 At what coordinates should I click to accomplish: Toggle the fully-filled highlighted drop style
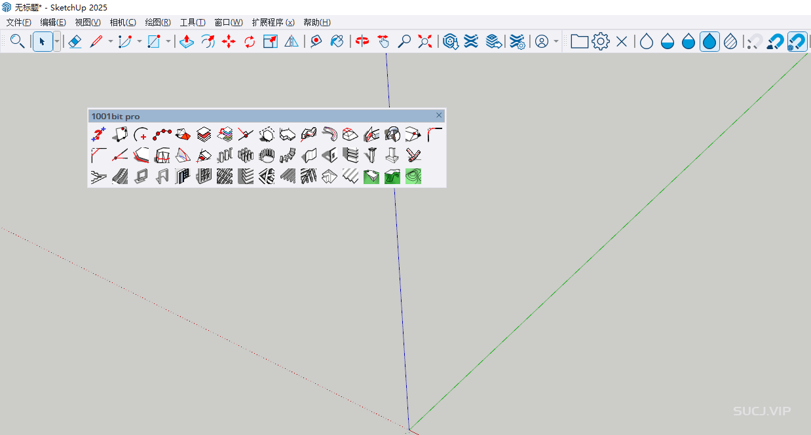click(x=709, y=41)
